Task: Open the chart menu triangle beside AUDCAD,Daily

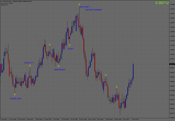Action: point(1,1)
